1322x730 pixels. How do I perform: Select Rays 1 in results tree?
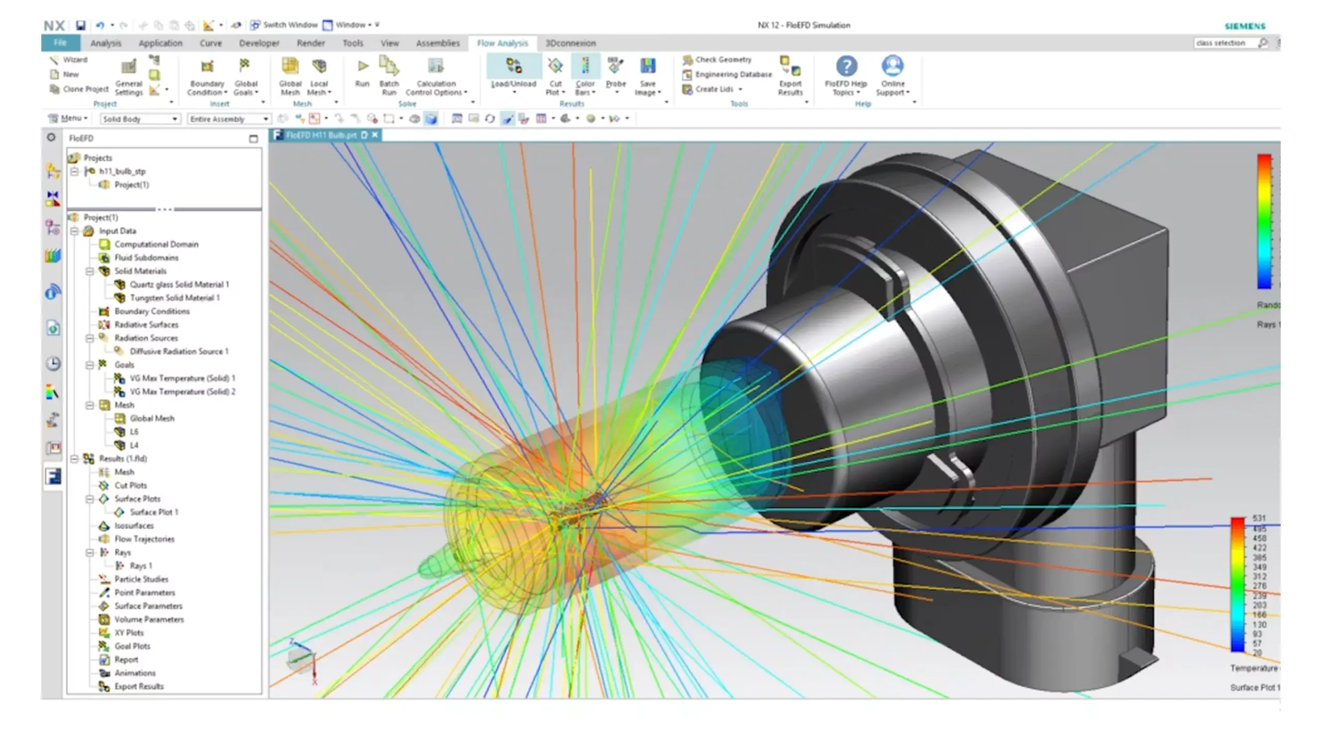(140, 566)
